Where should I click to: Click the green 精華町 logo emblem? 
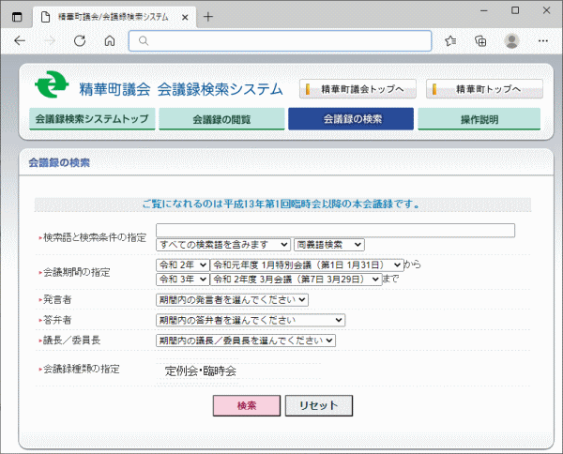click(x=52, y=84)
